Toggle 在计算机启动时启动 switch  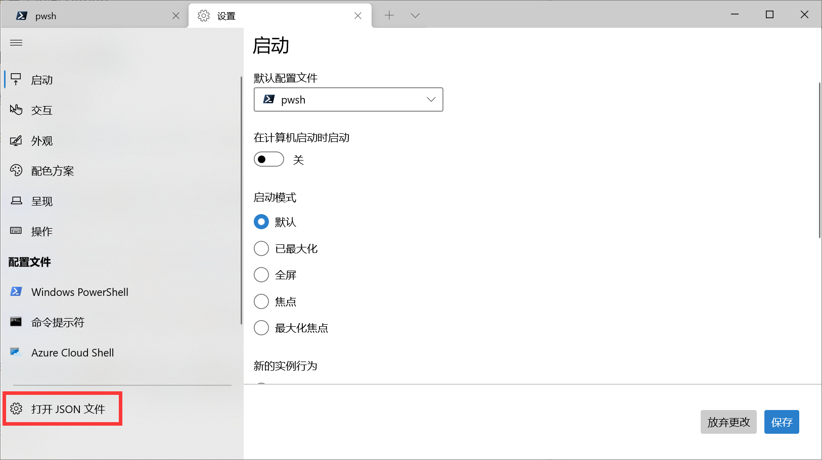(269, 160)
